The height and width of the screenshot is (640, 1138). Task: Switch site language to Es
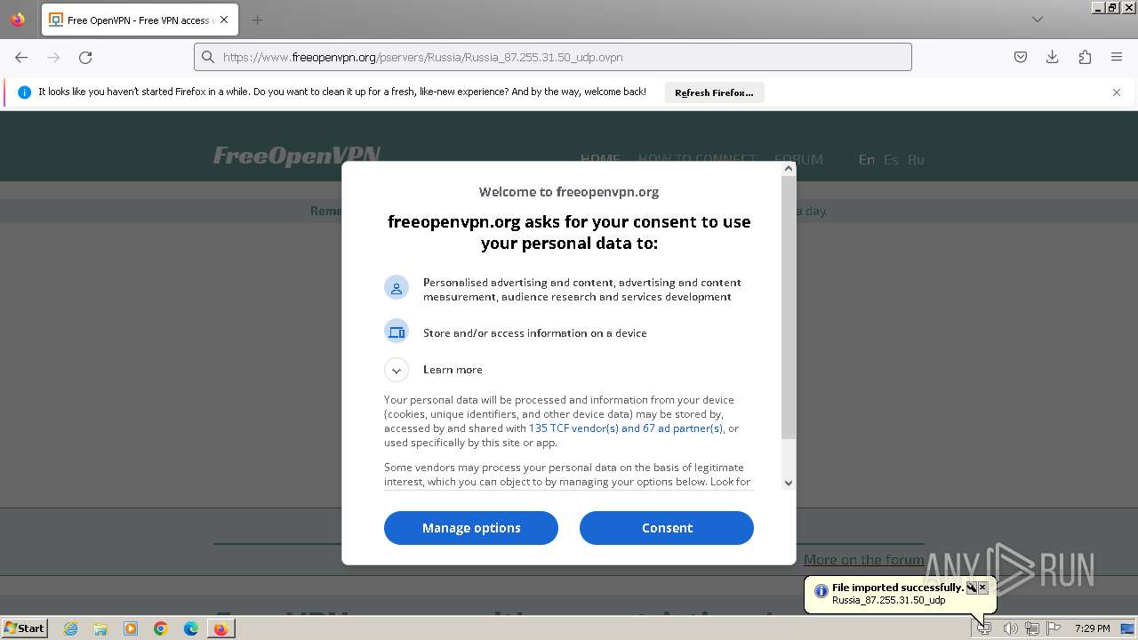click(x=891, y=160)
